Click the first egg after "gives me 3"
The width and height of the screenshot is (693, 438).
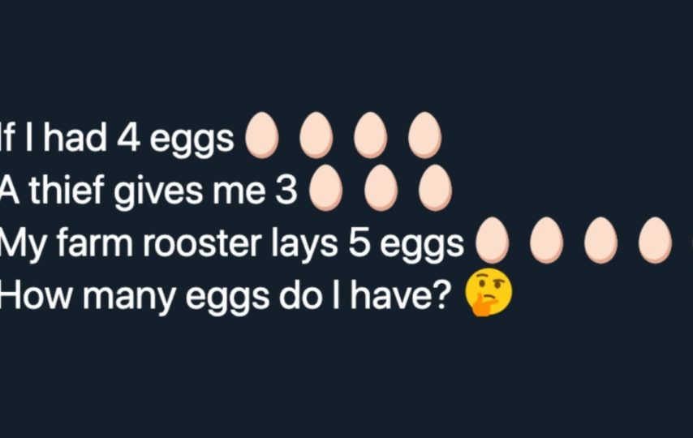(326, 187)
